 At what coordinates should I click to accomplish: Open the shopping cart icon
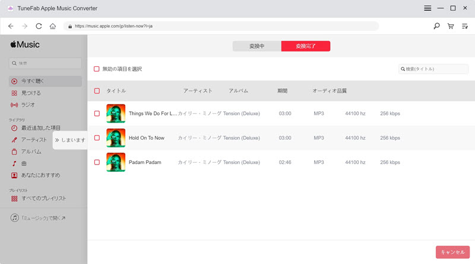pyautogui.click(x=451, y=26)
